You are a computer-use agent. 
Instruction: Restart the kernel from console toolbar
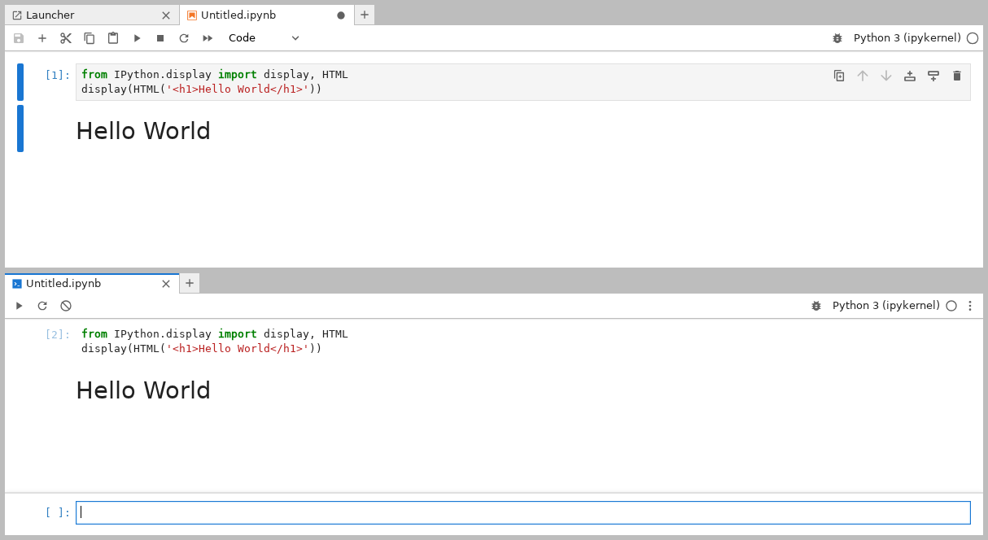coord(42,306)
